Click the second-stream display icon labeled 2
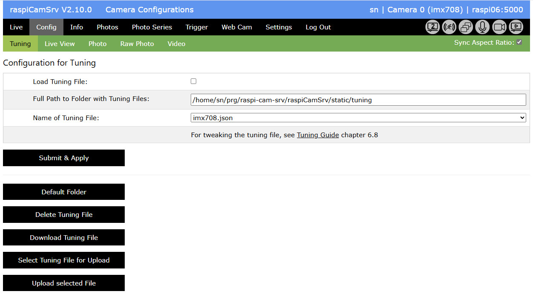Viewport: 533px width, 300px height. tap(433, 27)
